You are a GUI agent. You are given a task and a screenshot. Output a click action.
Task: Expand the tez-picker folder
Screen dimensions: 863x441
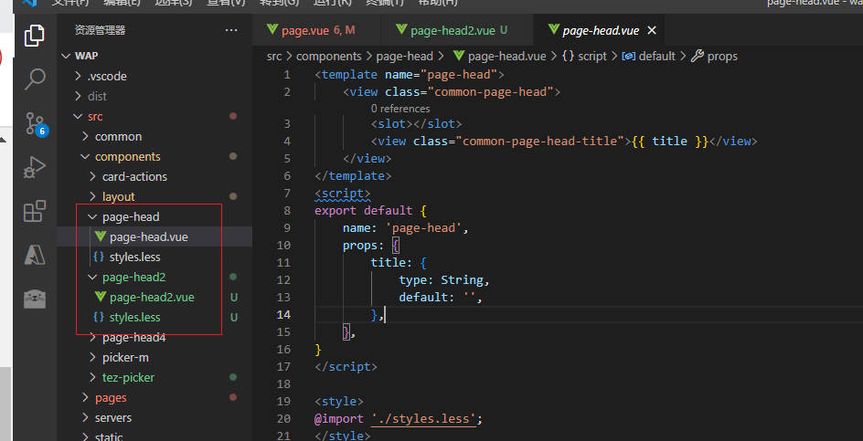[x=128, y=377]
